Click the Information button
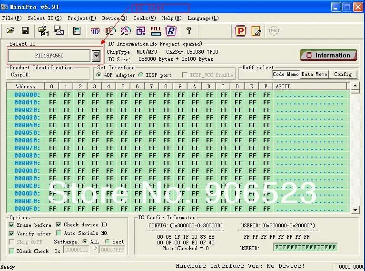 tap(328, 55)
